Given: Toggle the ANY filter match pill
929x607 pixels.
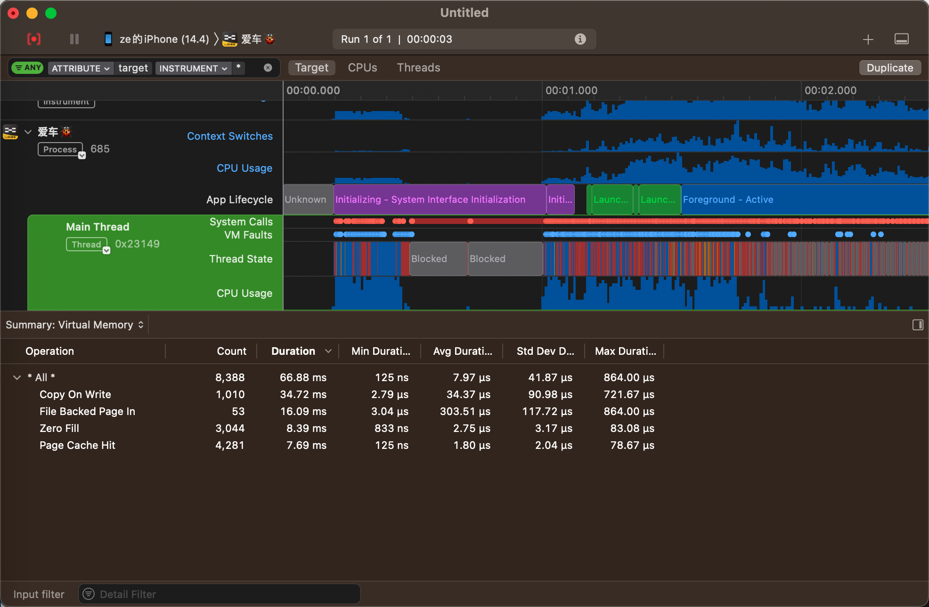Looking at the screenshot, I should tap(27, 68).
